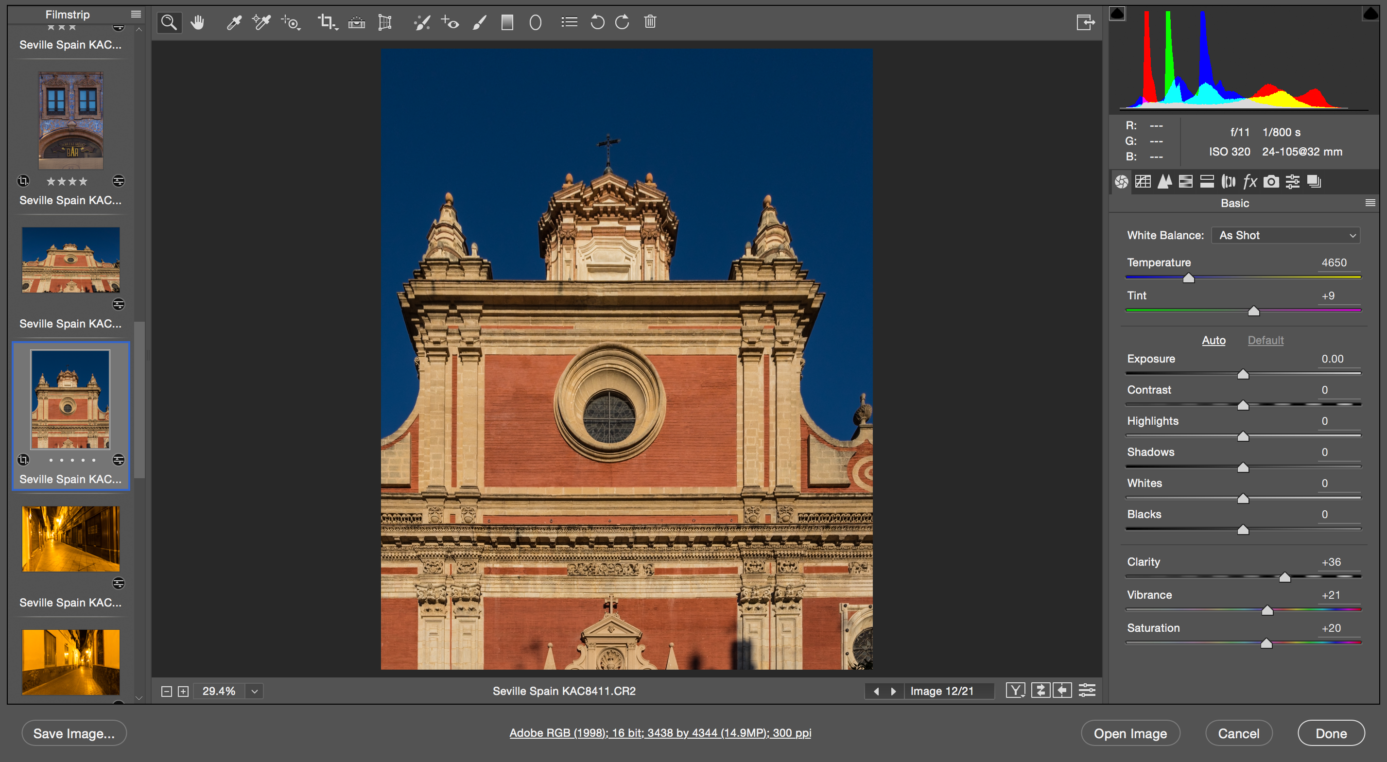Activate the Graduated Filter tool
The height and width of the screenshot is (762, 1387).
(x=507, y=22)
